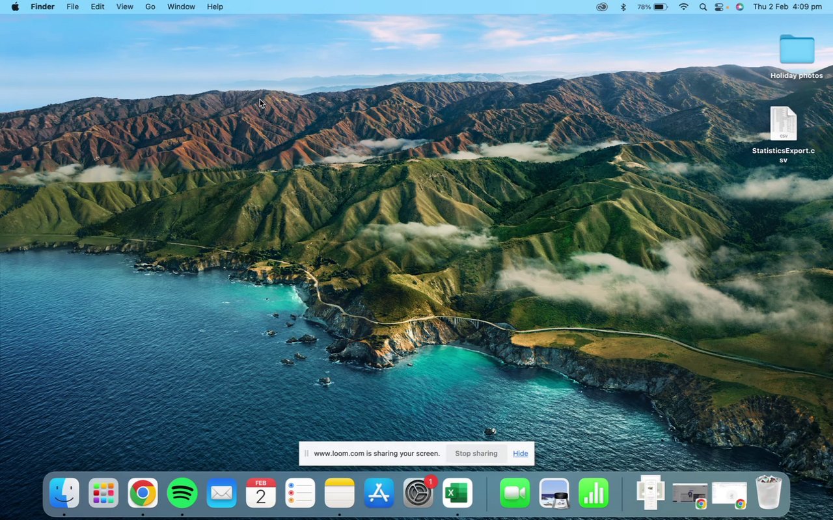833x520 pixels.
Task: Hide the Loom screen sharing bar
Action: point(521,454)
